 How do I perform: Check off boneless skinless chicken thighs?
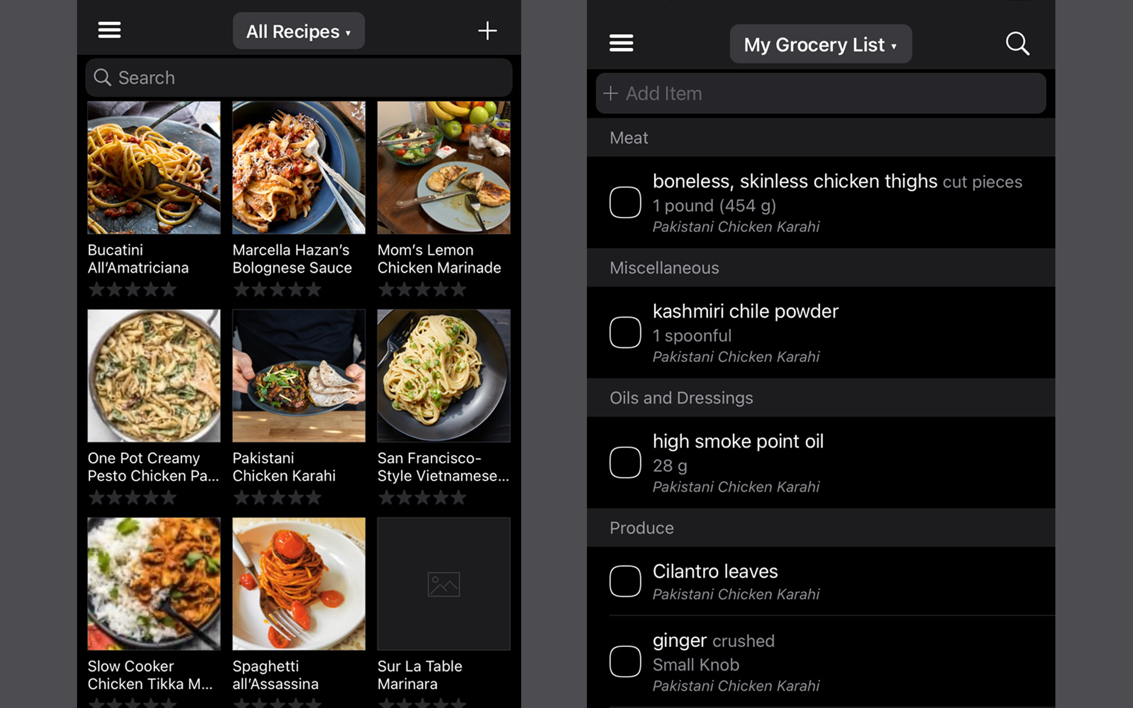pyautogui.click(x=625, y=202)
